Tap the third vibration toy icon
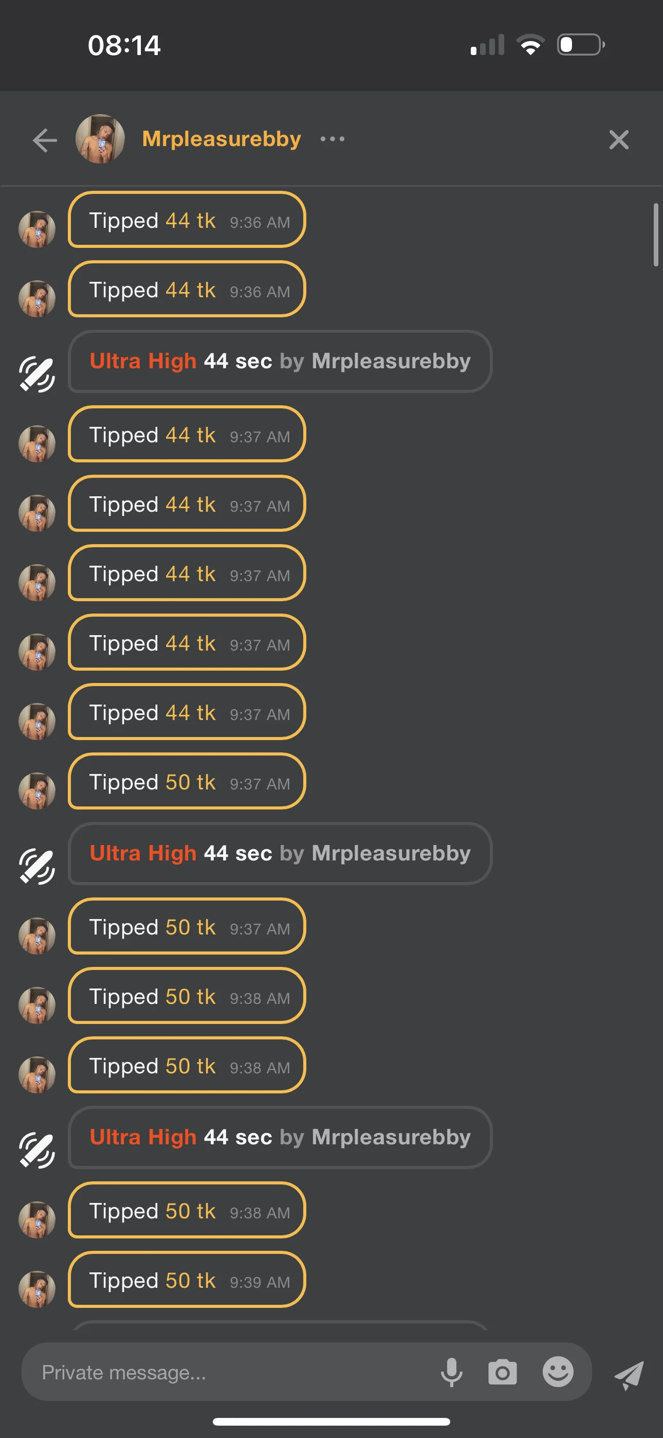The height and width of the screenshot is (1438, 663). tap(37, 1150)
